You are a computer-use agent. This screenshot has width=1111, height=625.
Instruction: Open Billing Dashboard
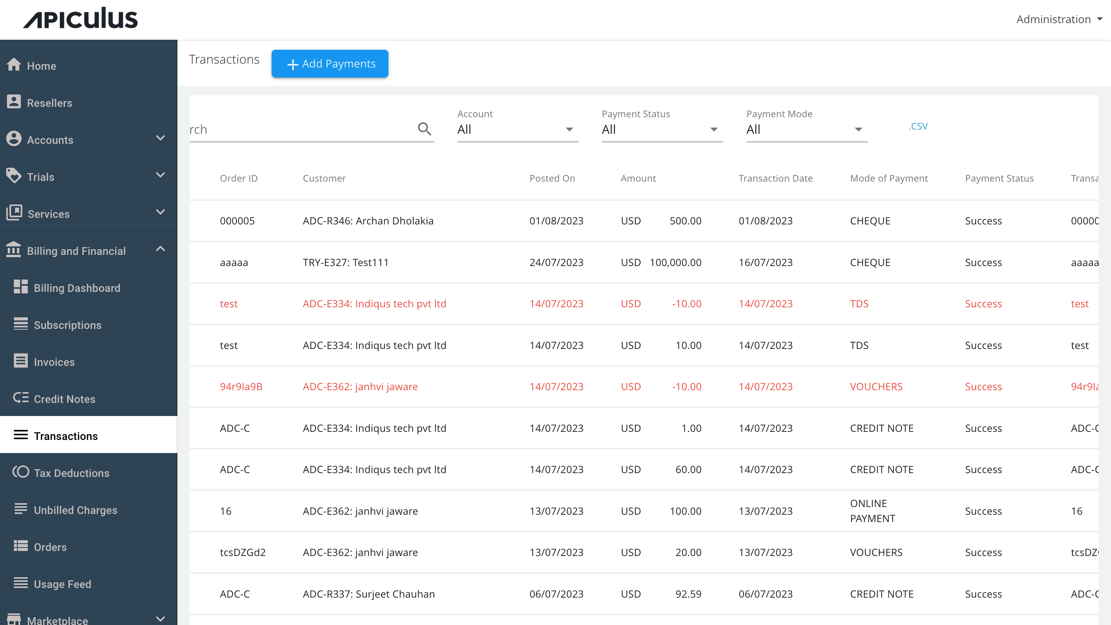[88, 288]
